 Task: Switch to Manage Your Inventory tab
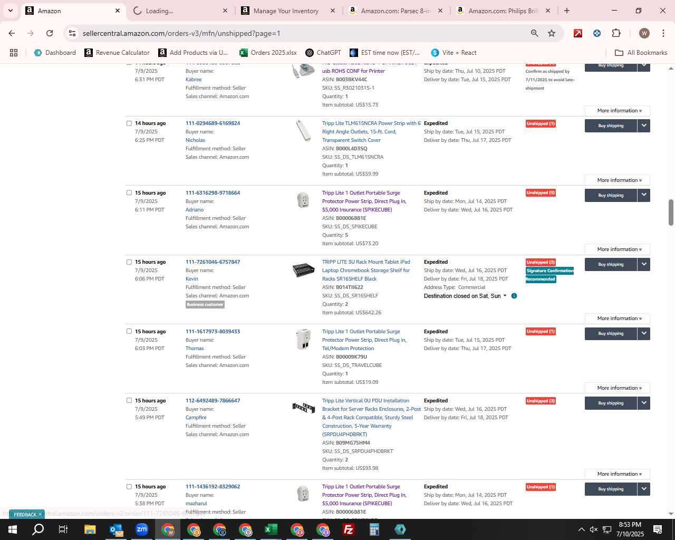[286, 11]
